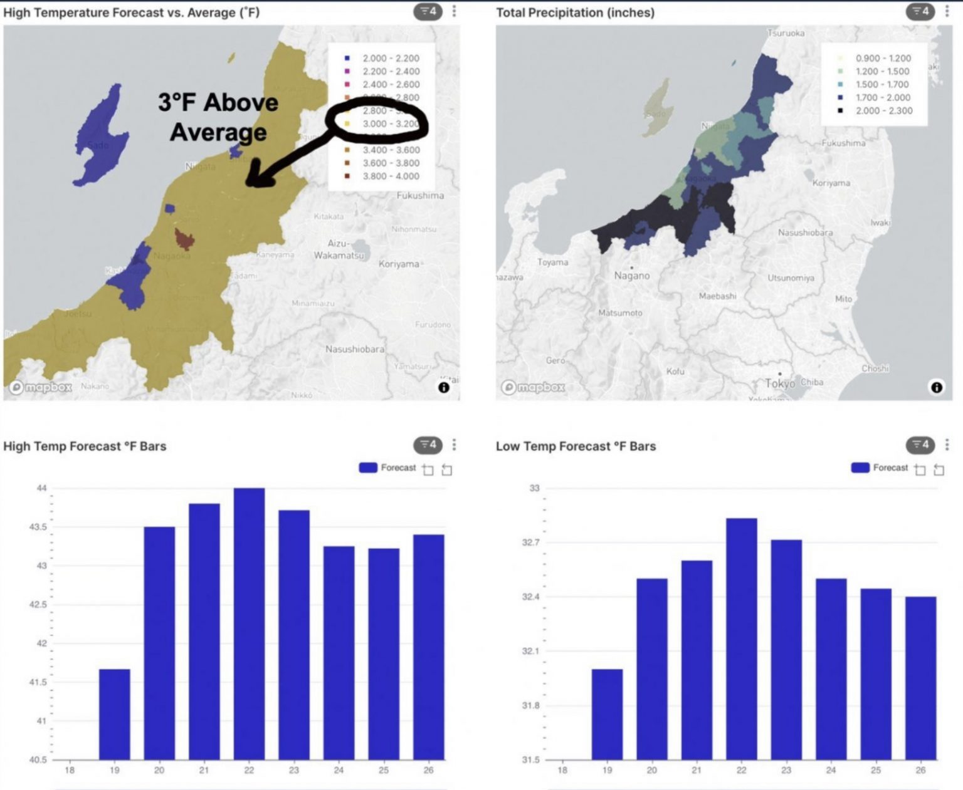Click Mapbox logo on High Temperature map
This screenshot has width=963, height=790.
pos(41,387)
